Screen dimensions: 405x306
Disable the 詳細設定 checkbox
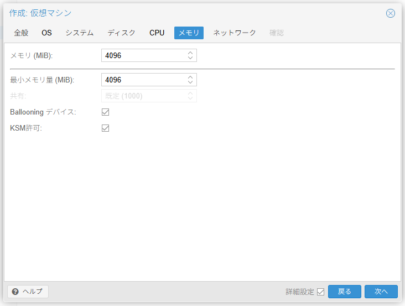[320, 292]
